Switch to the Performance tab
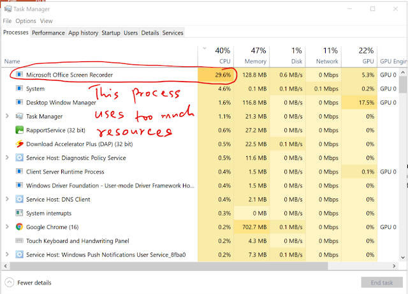 click(x=48, y=33)
